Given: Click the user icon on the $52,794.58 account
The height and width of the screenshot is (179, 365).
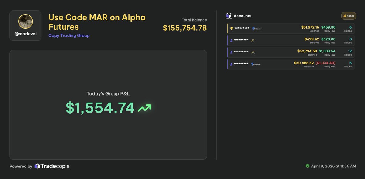Looking at the screenshot, I should point(231,52).
